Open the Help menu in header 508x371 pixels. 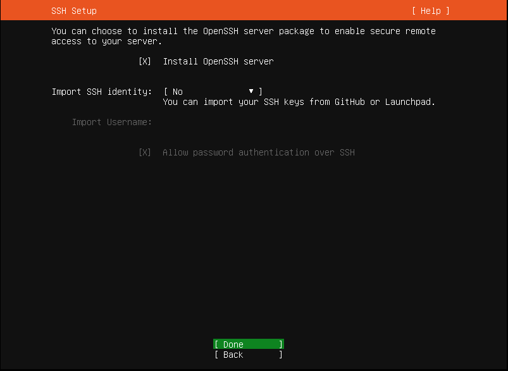point(430,11)
